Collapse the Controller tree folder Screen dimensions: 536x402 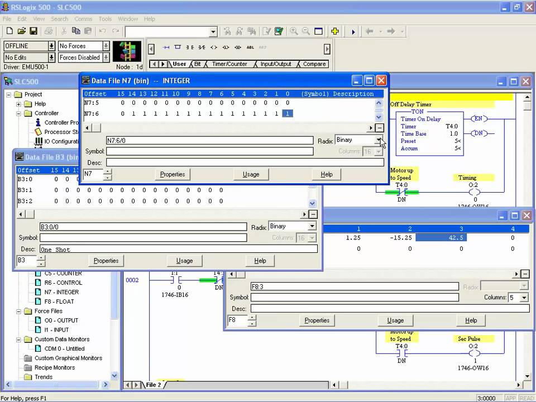pyautogui.click(x=18, y=113)
